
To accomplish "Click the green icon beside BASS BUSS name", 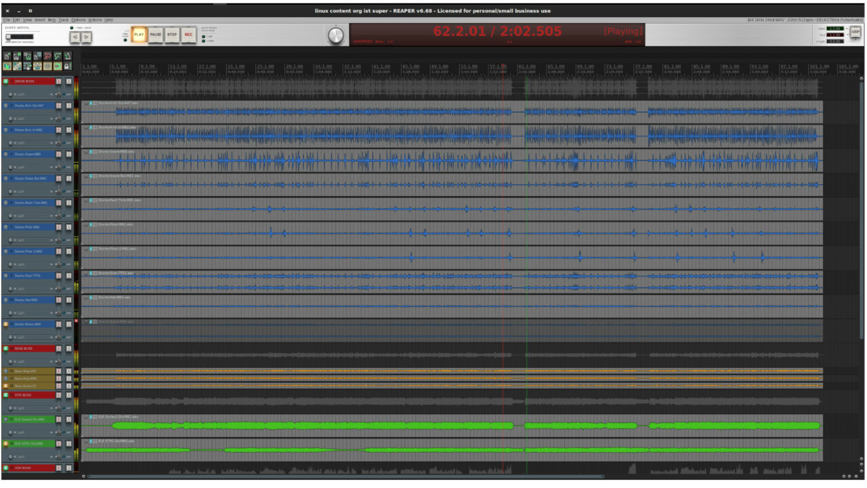I will [x=6, y=348].
